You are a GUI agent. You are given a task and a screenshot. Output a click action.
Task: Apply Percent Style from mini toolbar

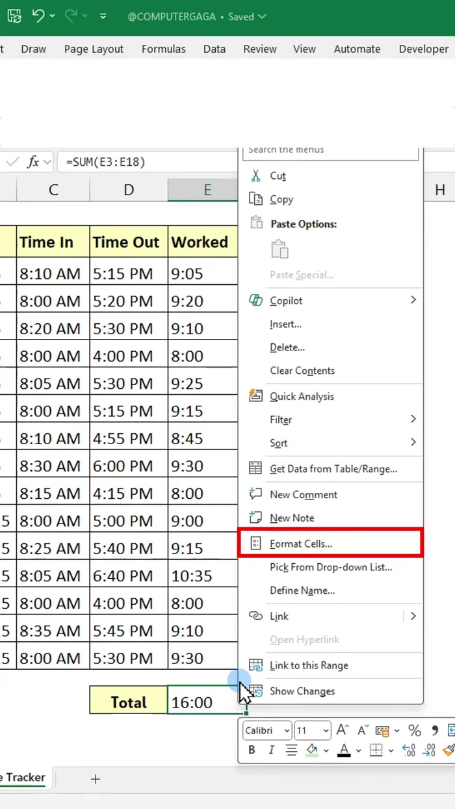pyautogui.click(x=415, y=731)
